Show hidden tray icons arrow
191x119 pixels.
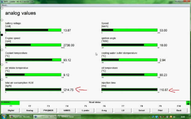[149, 117]
